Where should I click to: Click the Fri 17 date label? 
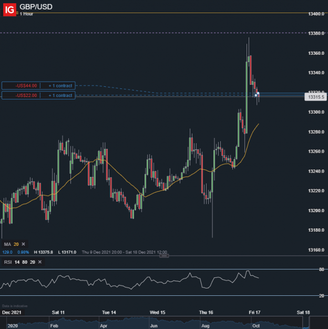pyautogui.click(x=254, y=313)
